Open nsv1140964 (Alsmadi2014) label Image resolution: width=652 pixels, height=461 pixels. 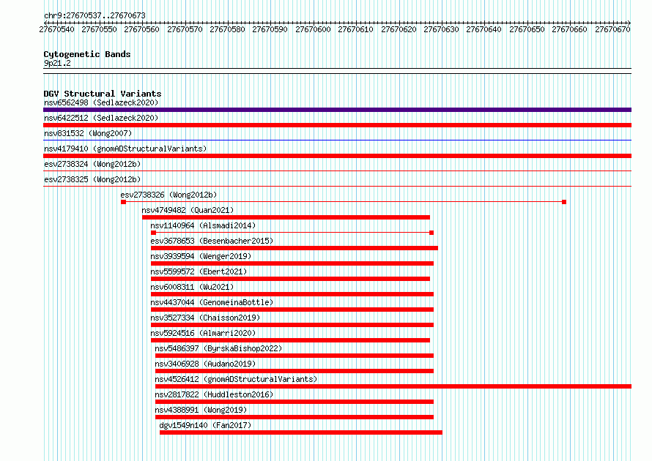coord(203,225)
